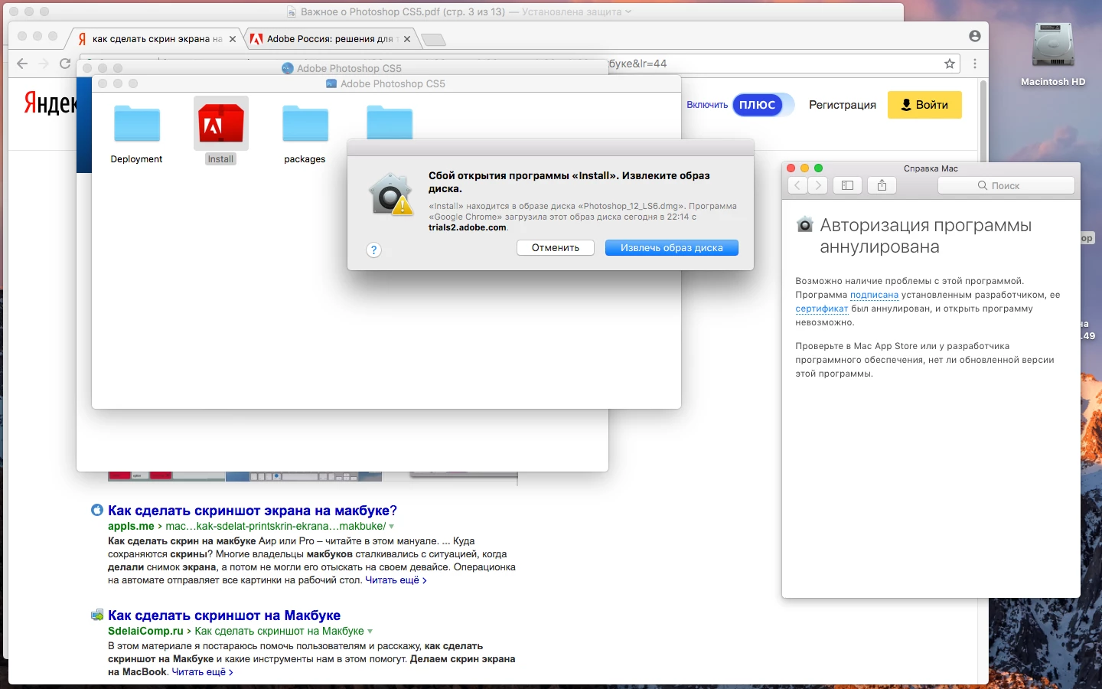The height and width of the screenshot is (689, 1102).
Task: Click the Chrome profile avatar icon
Action: click(974, 36)
